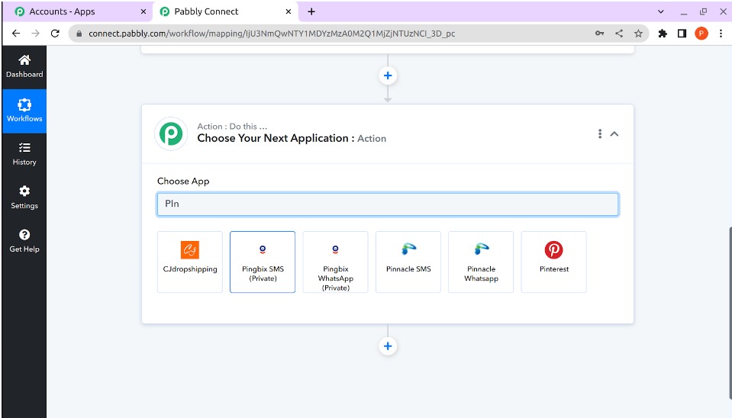Open Settings in the left sidebar
The width and height of the screenshot is (732, 418).
[x=24, y=198]
